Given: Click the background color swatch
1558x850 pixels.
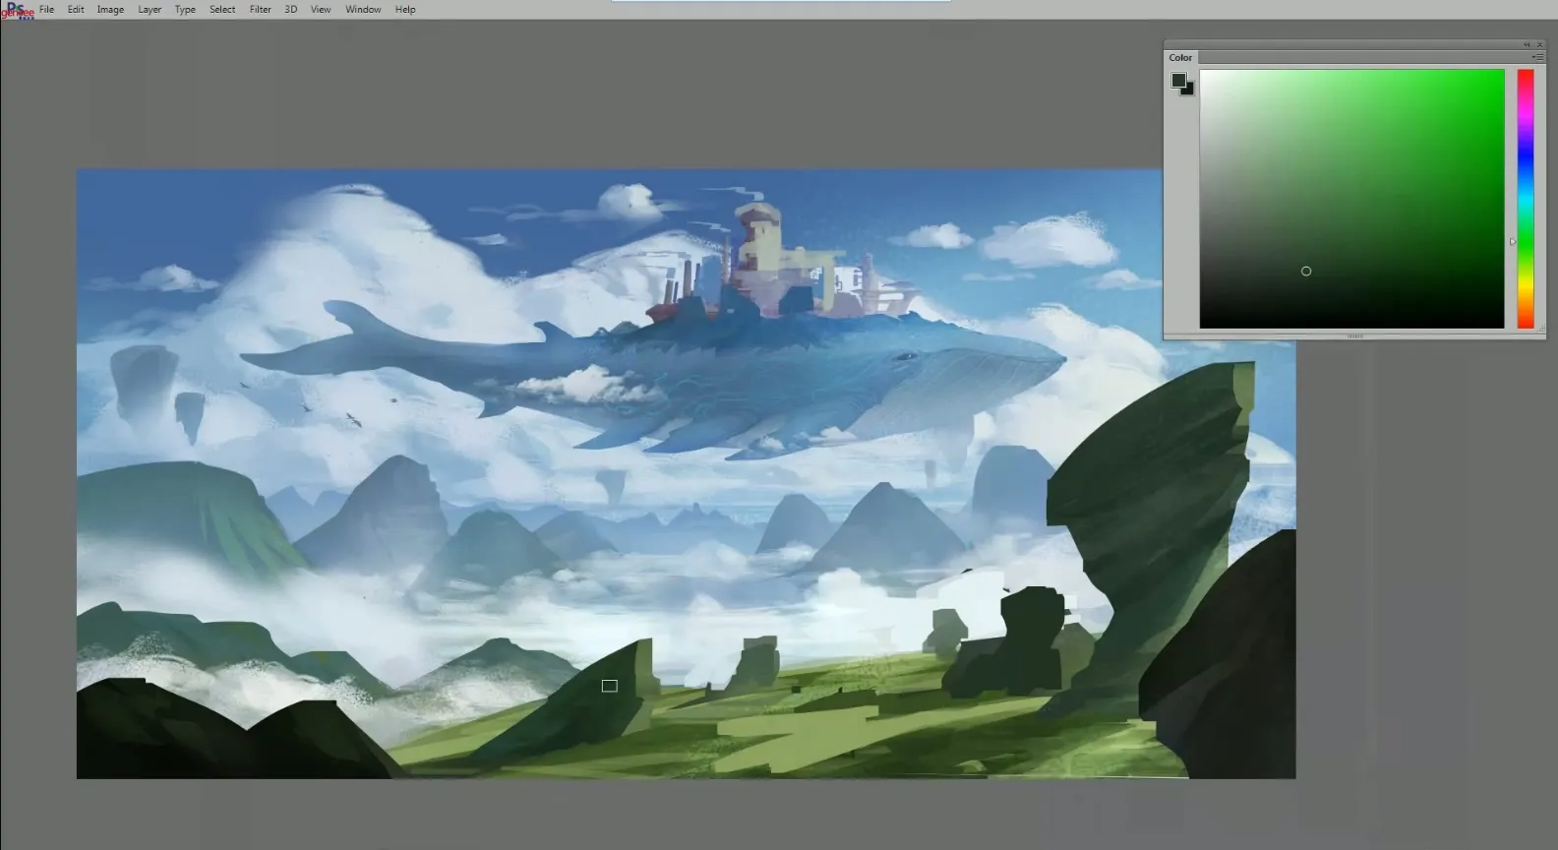Looking at the screenshot, I should (x=1190, y=91).
